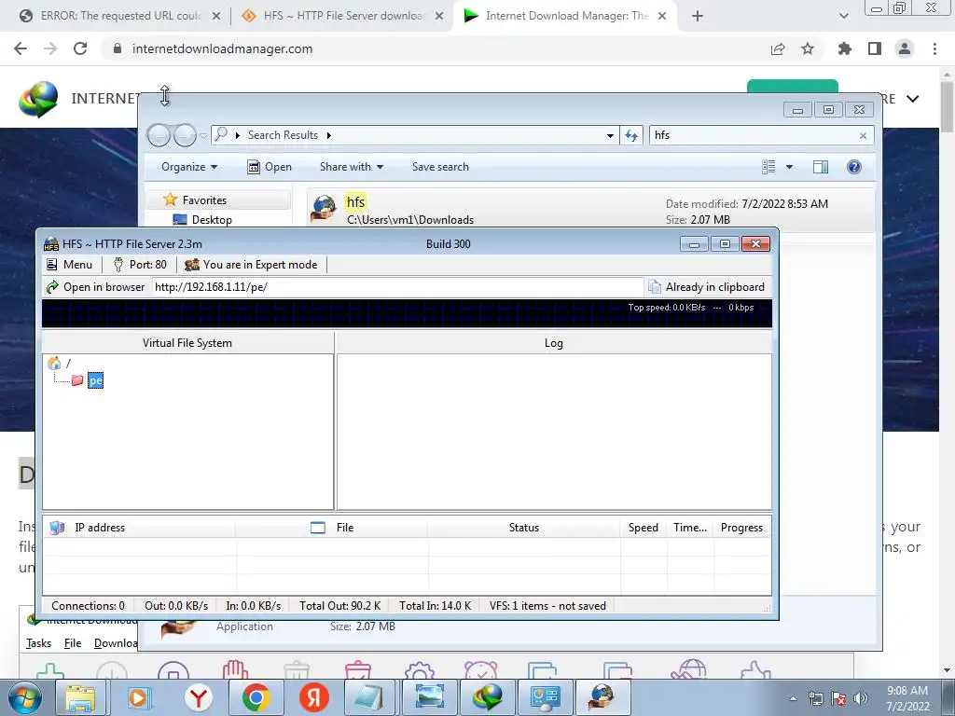Image resolution: width=955 pixels, height=716 pixels.
Task: Click the volume icon in system tray
Action: click(x=861, y=698)
